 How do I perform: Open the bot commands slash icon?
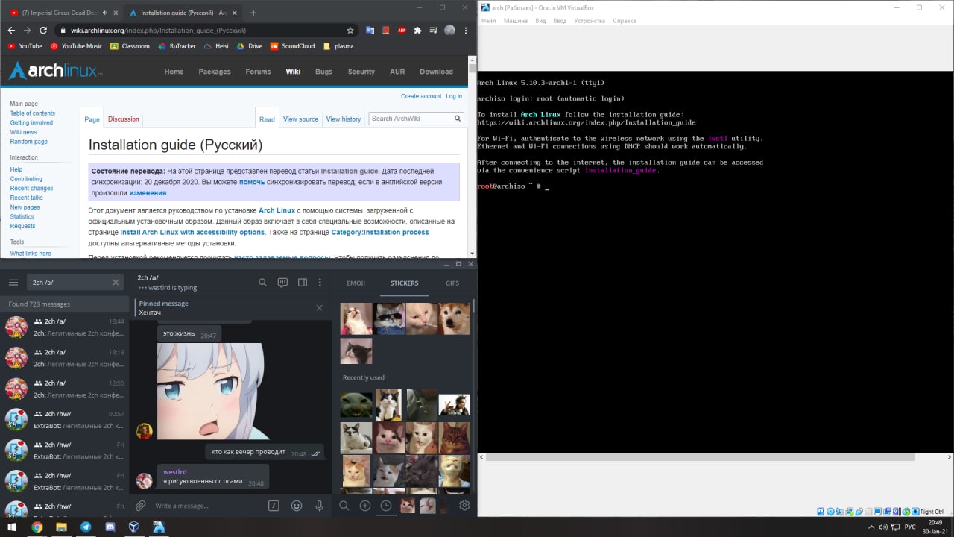[274, 506]
